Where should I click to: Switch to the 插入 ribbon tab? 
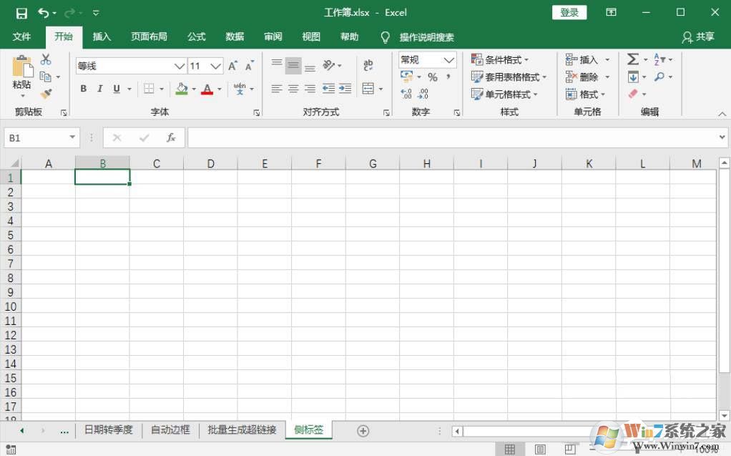click(x=102, y=37)
